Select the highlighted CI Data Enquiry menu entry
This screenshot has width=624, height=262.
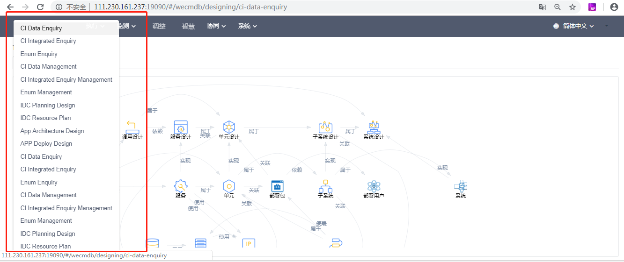(x=66, y=28)
